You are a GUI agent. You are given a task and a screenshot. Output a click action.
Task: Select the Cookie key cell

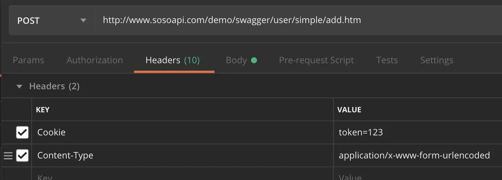point(182,132)
